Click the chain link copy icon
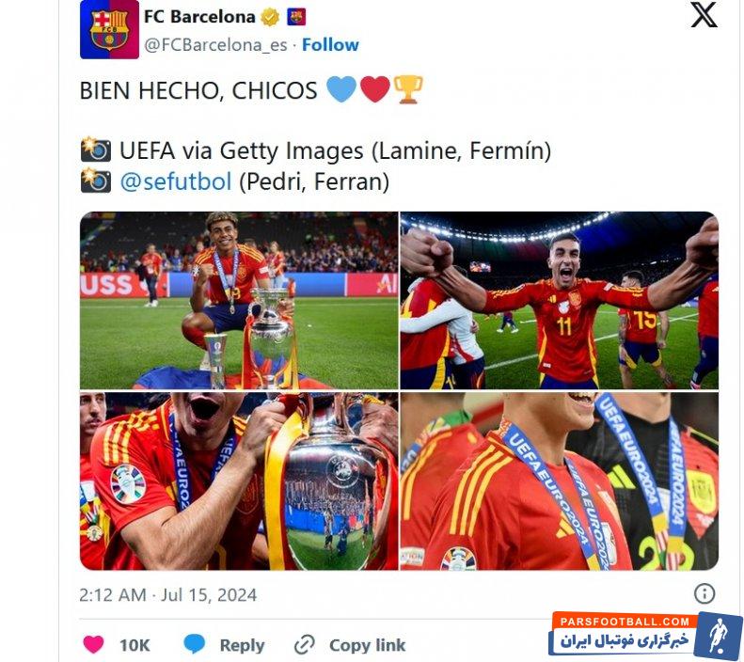This screenshot has width=744, height=662. 304,645
